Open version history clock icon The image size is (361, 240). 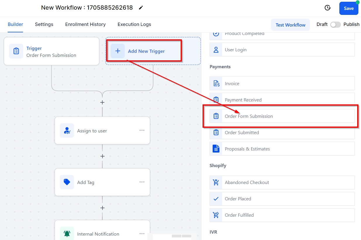[x=328, y=8]
